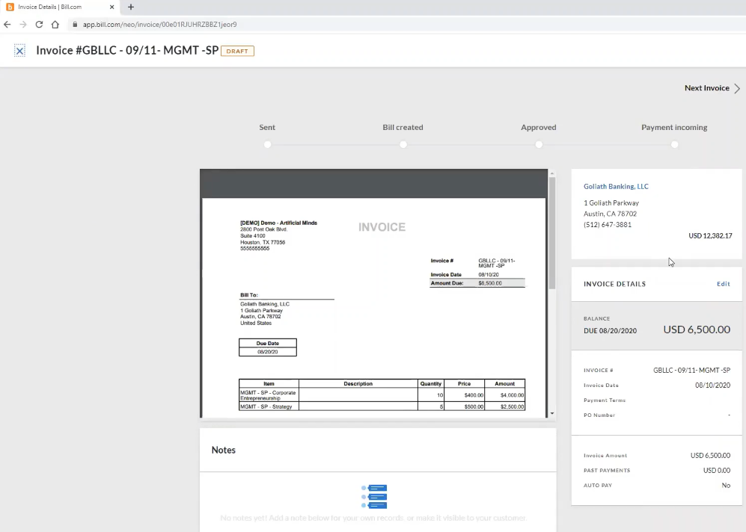This screenshot has width=746, height=532.
Task: Click the 1 Goliath Parkway address line
Action: pos(611,202)
